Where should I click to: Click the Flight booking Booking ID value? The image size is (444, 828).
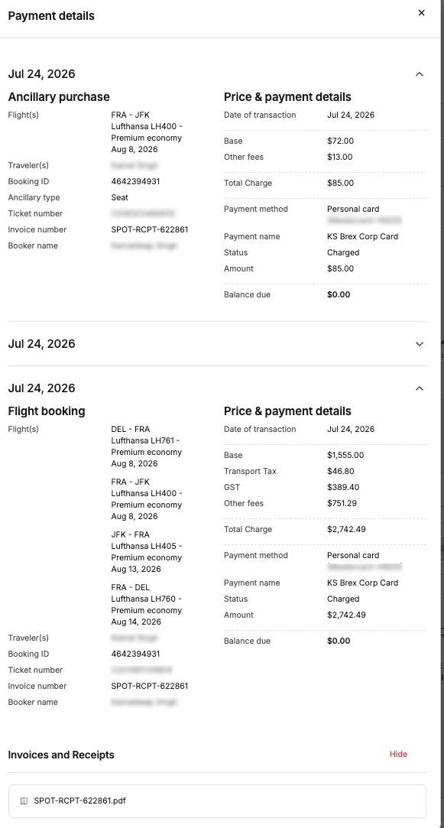click(135, 654)
